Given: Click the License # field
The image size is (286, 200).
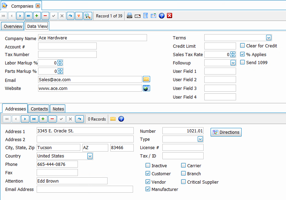Looking at the screenshot, I should (x=183, y=147).
